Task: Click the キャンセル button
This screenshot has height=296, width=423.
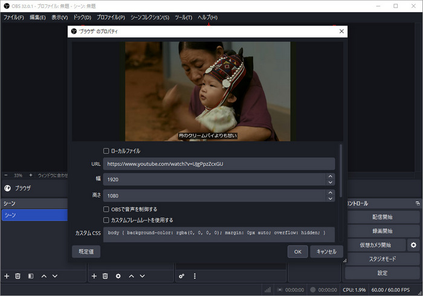Action: click(326, 251)
